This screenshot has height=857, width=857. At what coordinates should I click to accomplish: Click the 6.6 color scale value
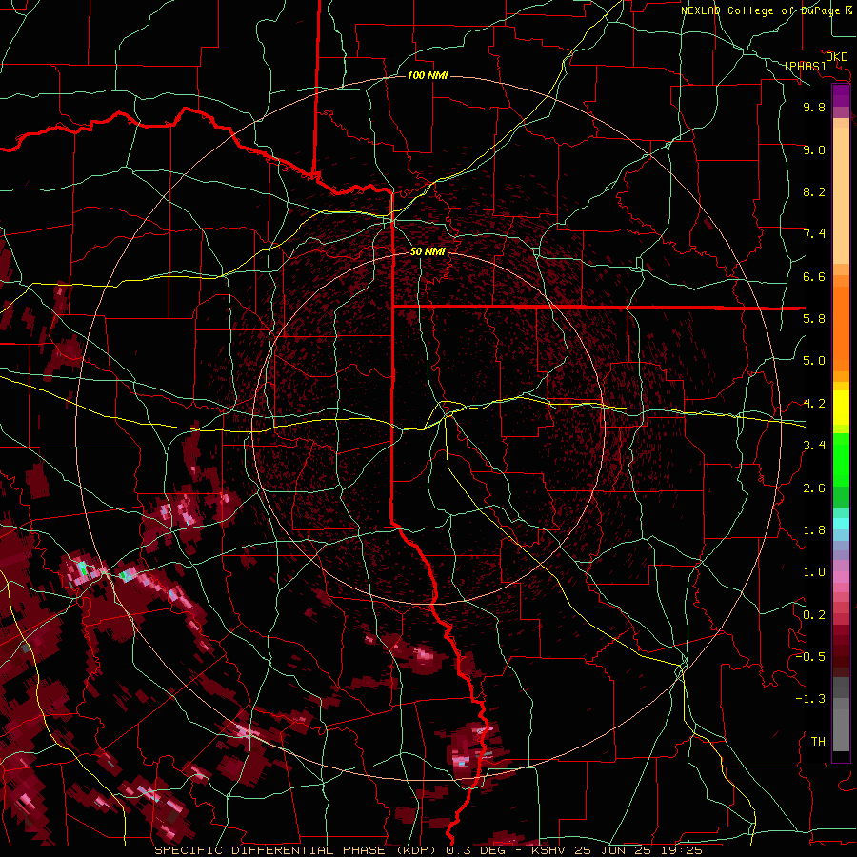(x=814, y=276)
